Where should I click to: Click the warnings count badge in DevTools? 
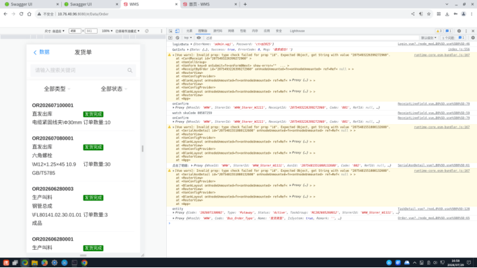[x=439, y=31]
